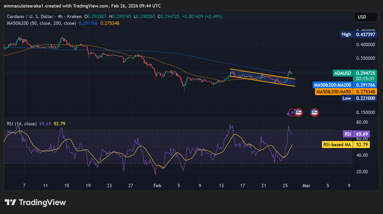Click the yellow RSI-based MA label
Viewport: 383px width, 214px height.
[x=337, y=145]
